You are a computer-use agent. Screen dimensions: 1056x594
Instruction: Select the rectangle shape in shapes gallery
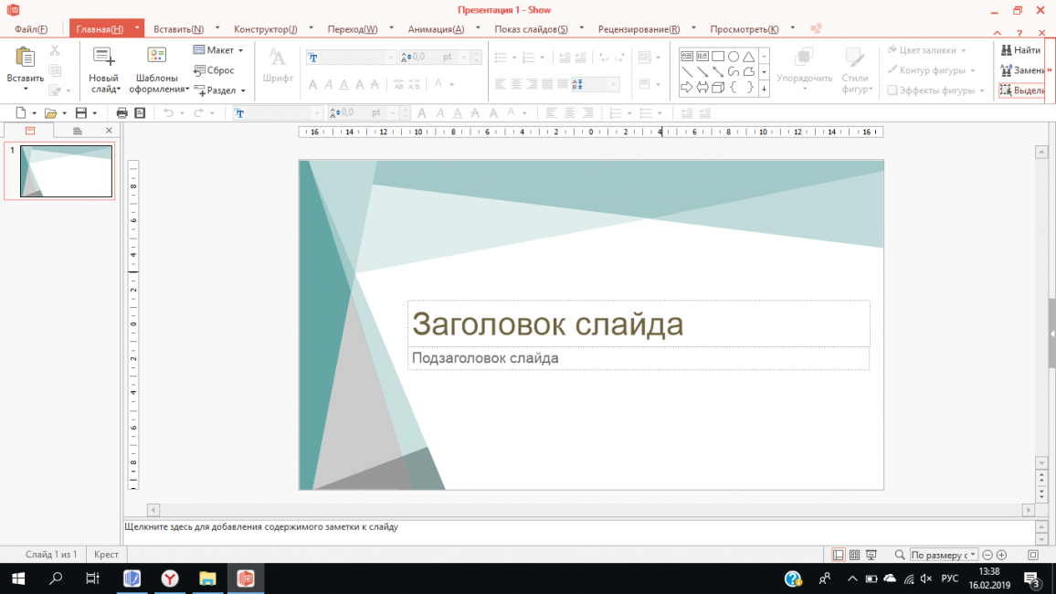[x=718, y=57]
